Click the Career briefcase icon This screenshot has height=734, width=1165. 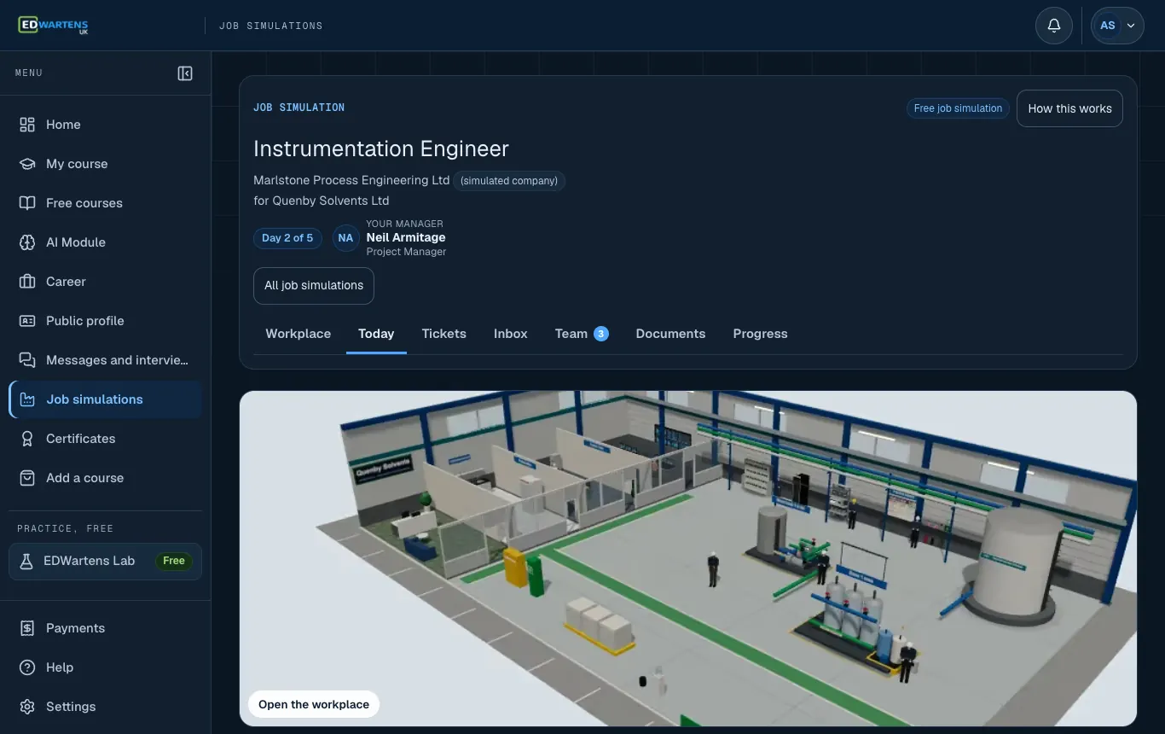tap(27, 282)
